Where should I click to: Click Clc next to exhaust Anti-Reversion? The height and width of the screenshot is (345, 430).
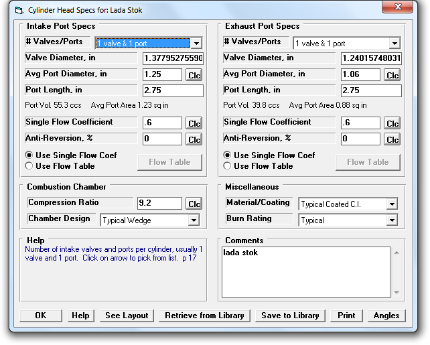[392, 139]
